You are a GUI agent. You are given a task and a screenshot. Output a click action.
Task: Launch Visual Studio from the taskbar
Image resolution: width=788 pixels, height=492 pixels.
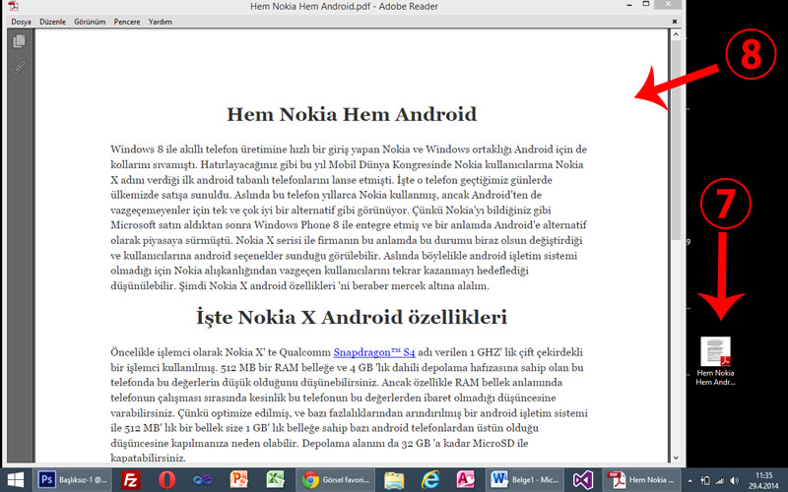(582, 480)
